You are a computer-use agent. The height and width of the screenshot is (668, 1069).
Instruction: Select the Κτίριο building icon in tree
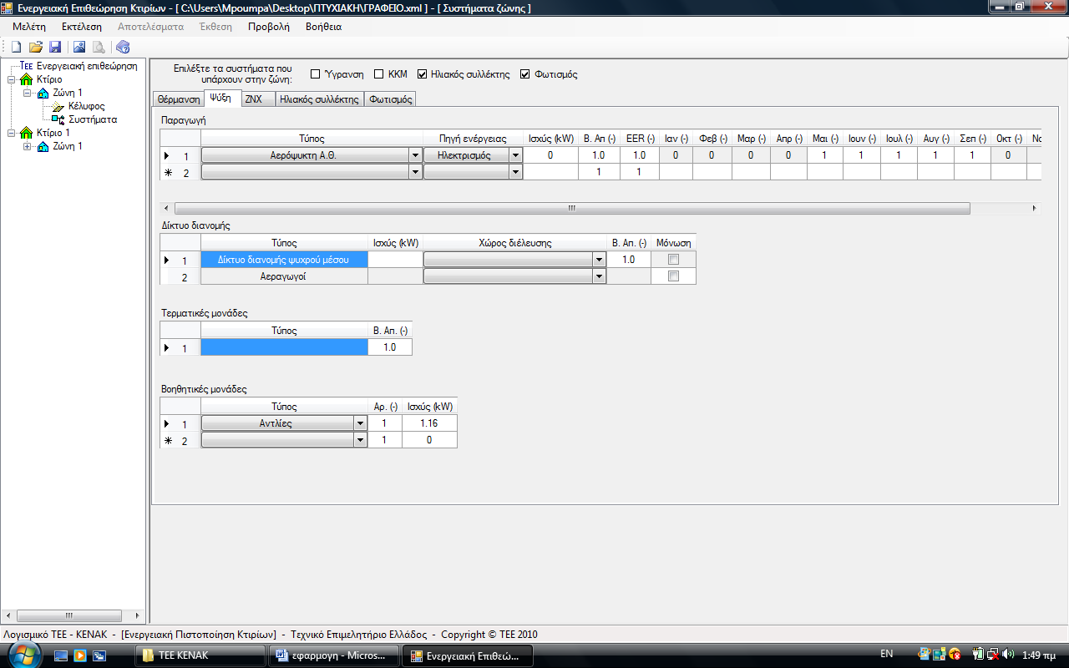[x=27, y=79]
